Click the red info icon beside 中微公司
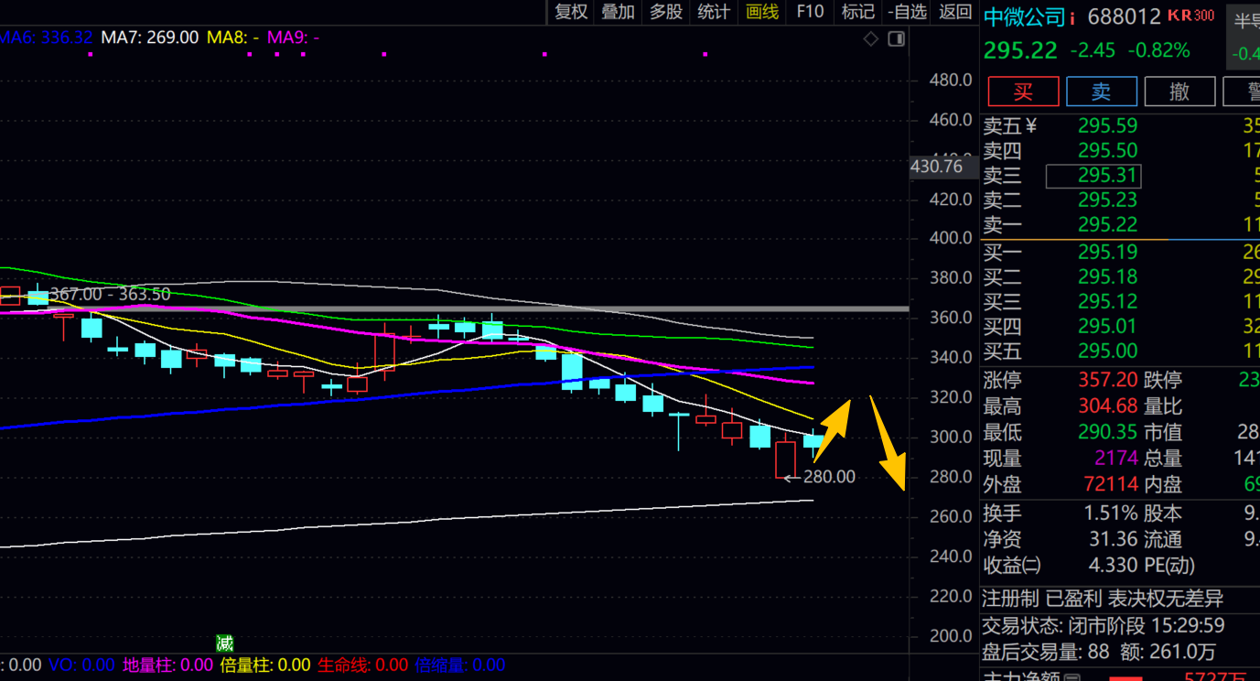Screen dimensions: 1260x681 tap(1072, 17)
